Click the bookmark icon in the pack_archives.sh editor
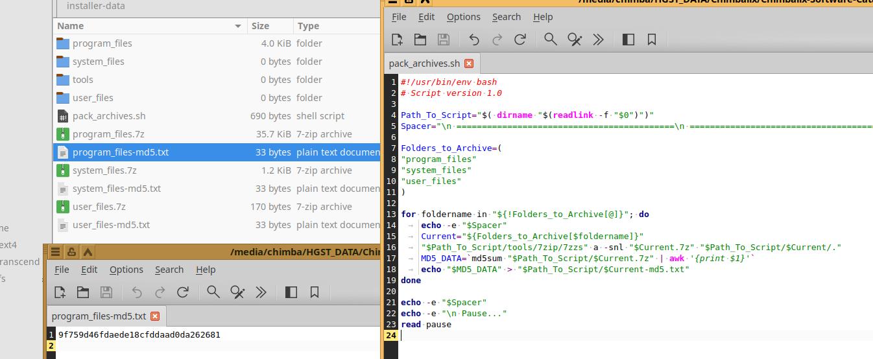Viewport: 873px width, 359px height. click(x=652, y=40)
